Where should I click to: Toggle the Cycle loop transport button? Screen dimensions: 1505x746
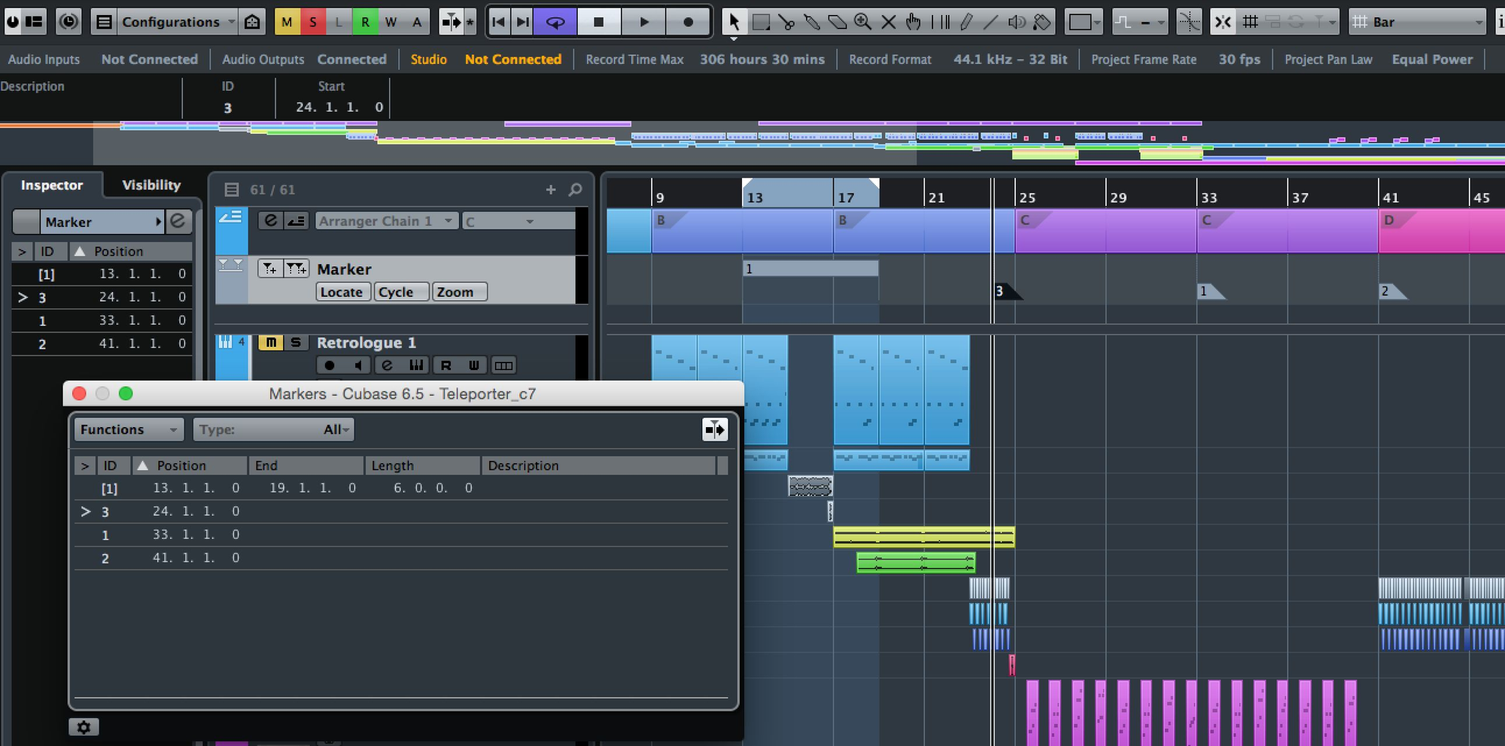click(x=555, y=22)
